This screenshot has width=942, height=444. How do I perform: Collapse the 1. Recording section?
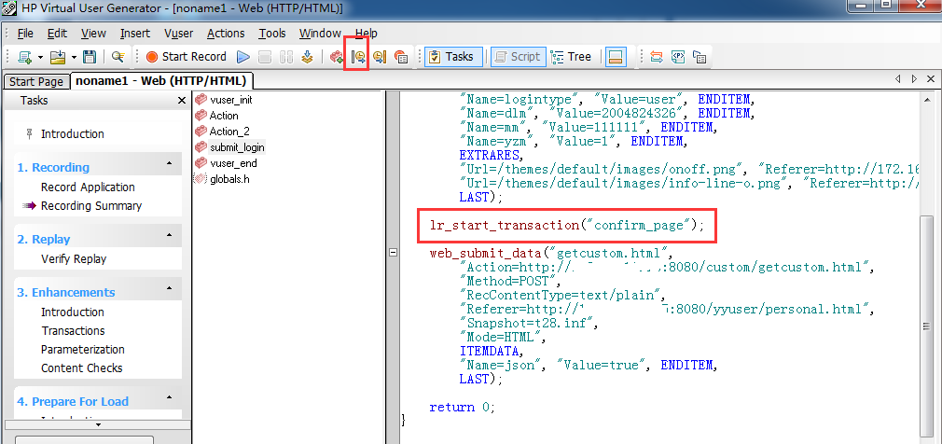pos(170,163)
